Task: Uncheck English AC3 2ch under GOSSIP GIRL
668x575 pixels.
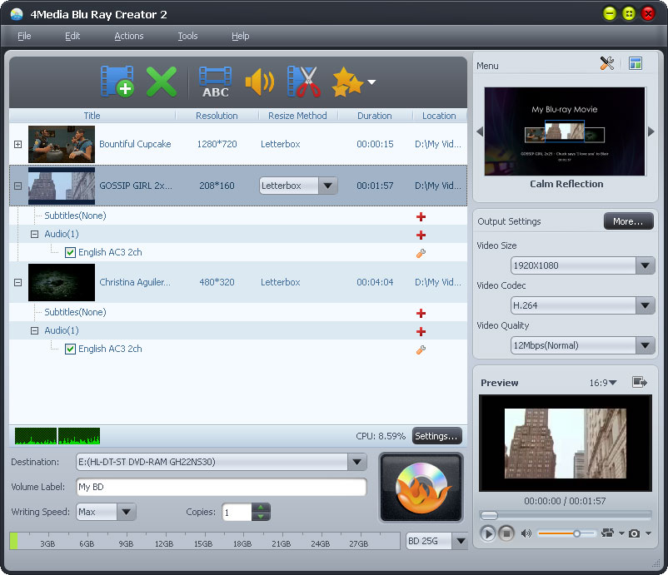Action: [71, 252]
